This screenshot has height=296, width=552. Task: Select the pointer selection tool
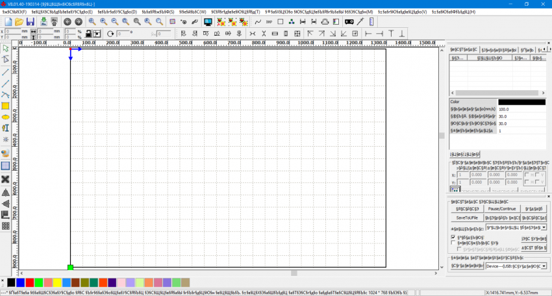click(5, 48)
